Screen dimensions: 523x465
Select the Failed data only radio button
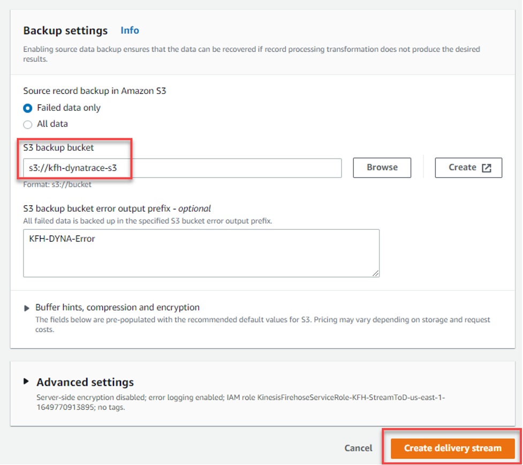pos(27,108)
